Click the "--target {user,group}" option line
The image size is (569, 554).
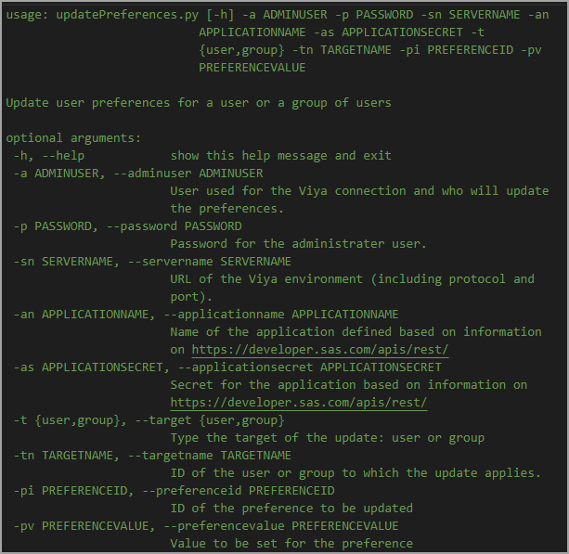tap(149, 420)
